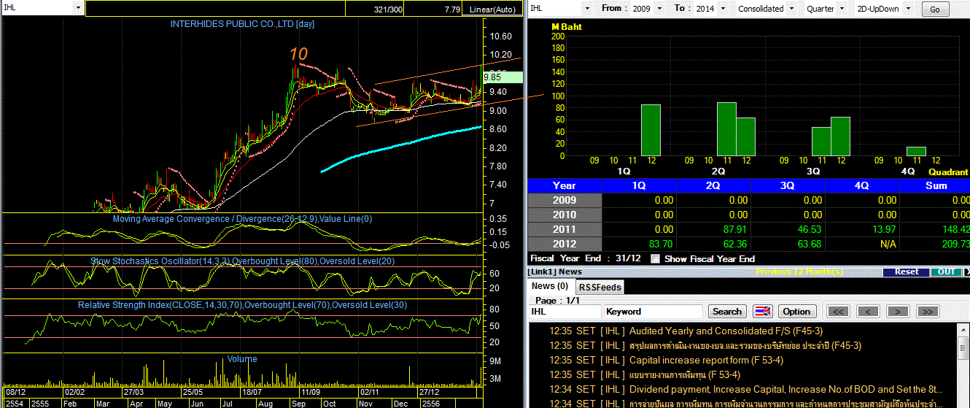Image resolution: width=970 pixels, height=408 pixels.
Task: Click the Keyword input field
Action: pos(653,311)
